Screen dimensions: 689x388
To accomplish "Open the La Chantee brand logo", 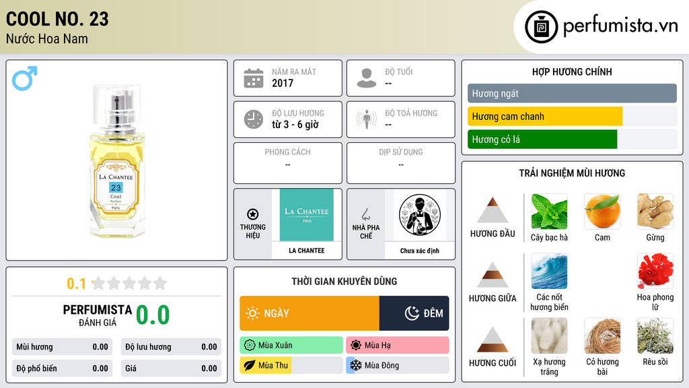I will pos(307,215).
